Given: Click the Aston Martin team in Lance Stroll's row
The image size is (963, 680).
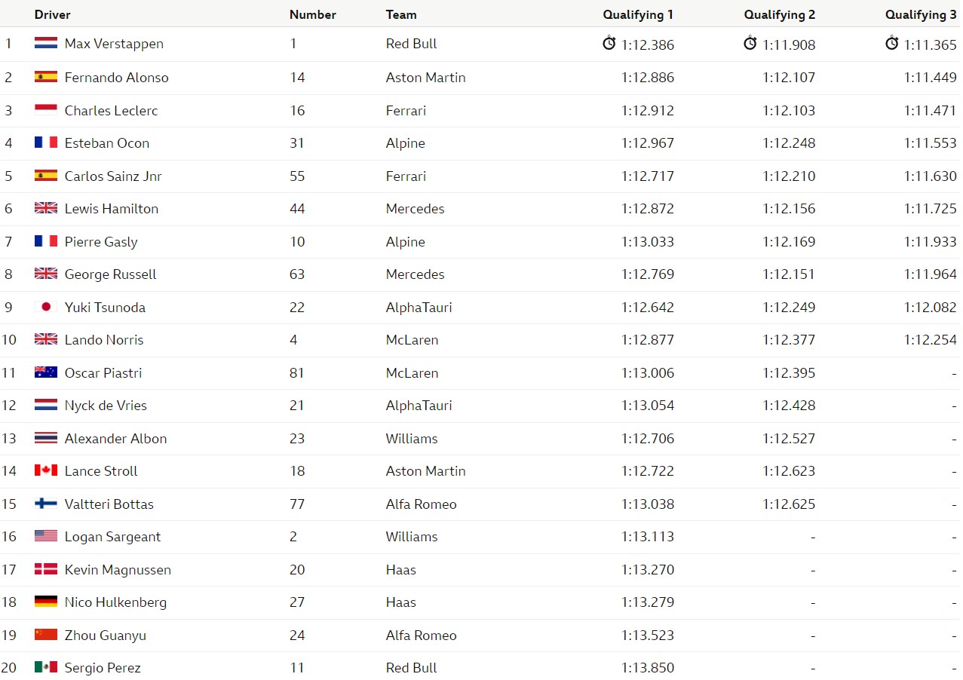Looking at the screenshot, I should tap(426, 470).
